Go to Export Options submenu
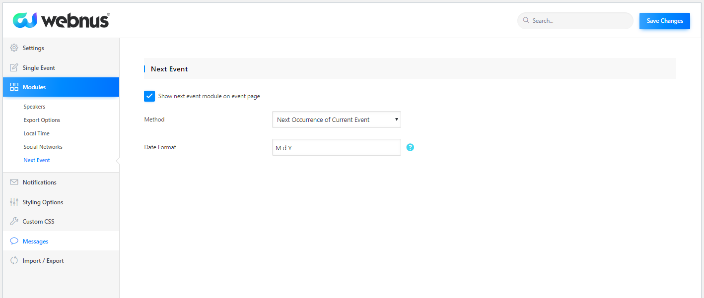The width and height of the screenshot is (704, 298). click(42, 120)
